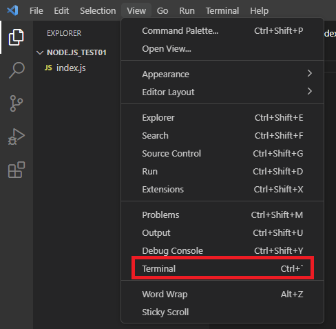The image size is (336, 329).
Task: Choose Command Palette... from View menu
Action: 222,31
